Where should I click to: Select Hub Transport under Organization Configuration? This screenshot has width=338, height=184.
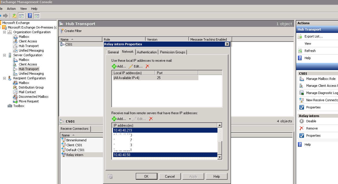point(29,46)
